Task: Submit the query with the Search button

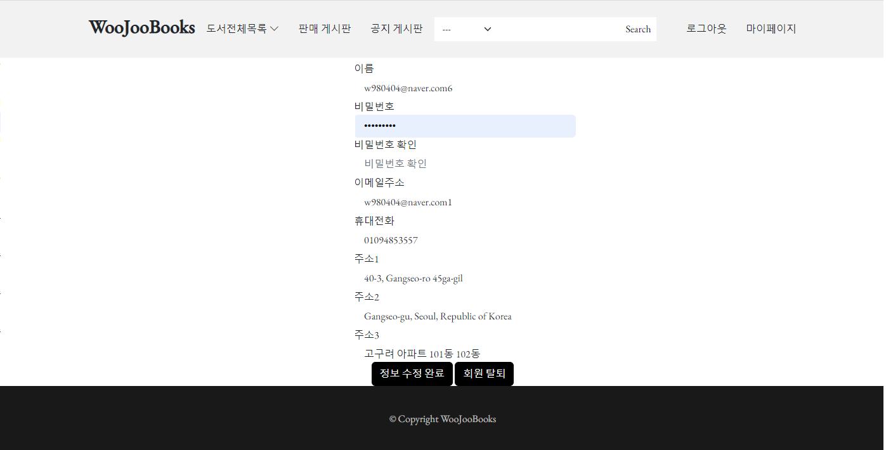Action: [638, 29]
